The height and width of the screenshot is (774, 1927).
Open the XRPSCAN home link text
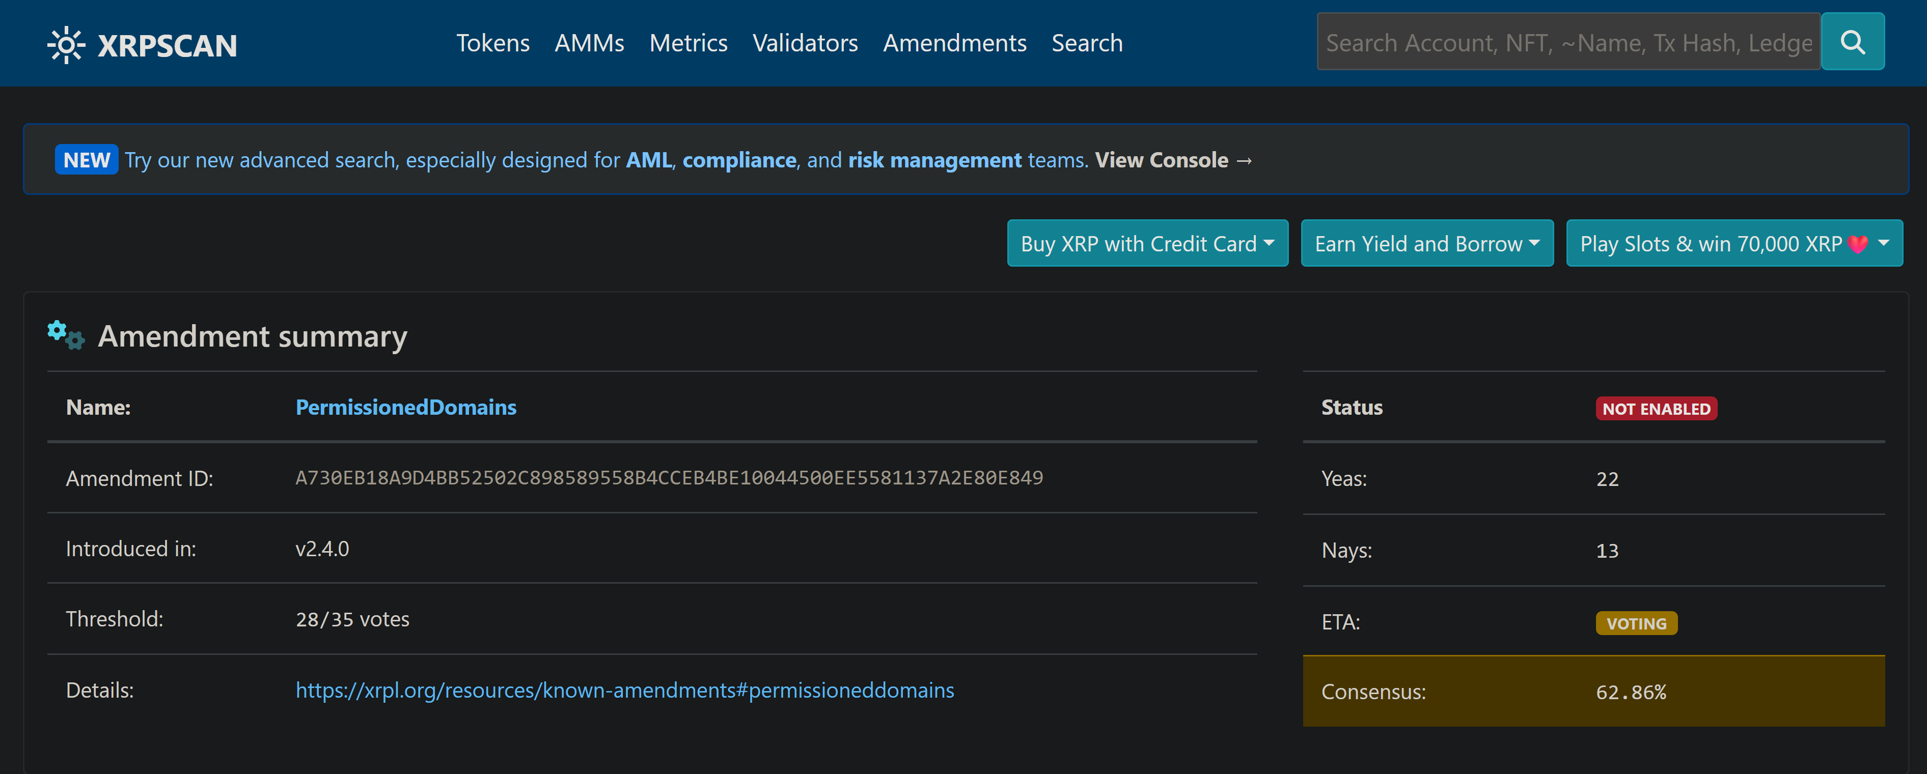[x=168, y=46]
